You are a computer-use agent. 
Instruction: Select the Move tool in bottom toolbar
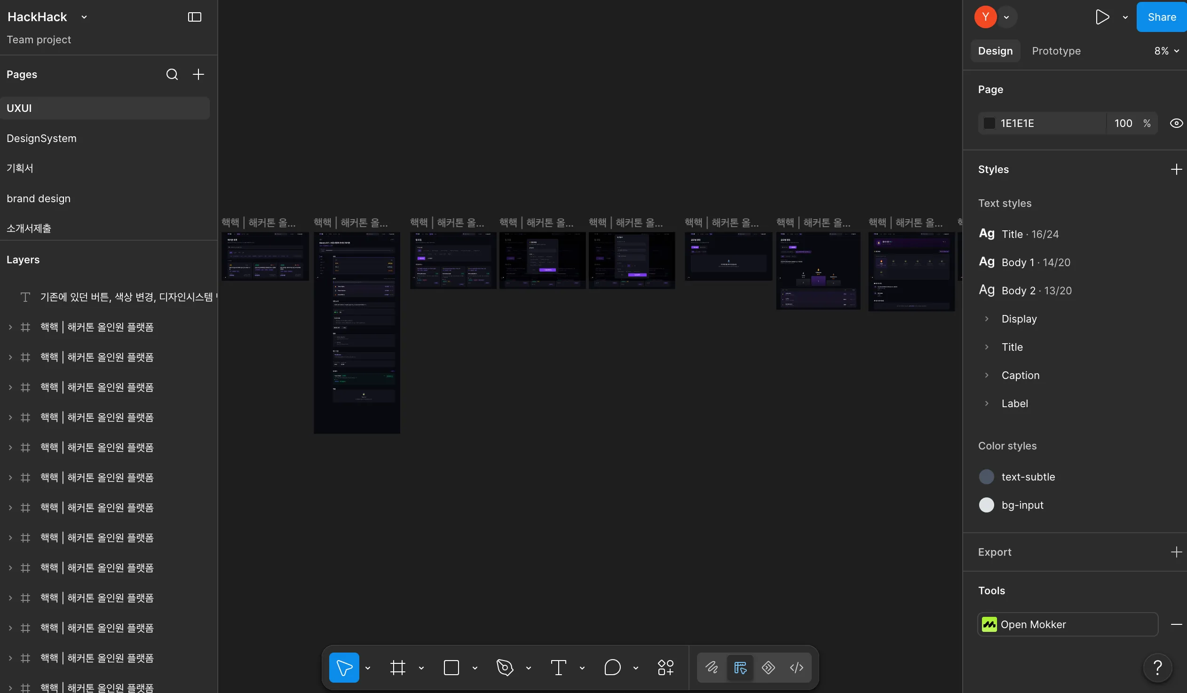(344, 667)
